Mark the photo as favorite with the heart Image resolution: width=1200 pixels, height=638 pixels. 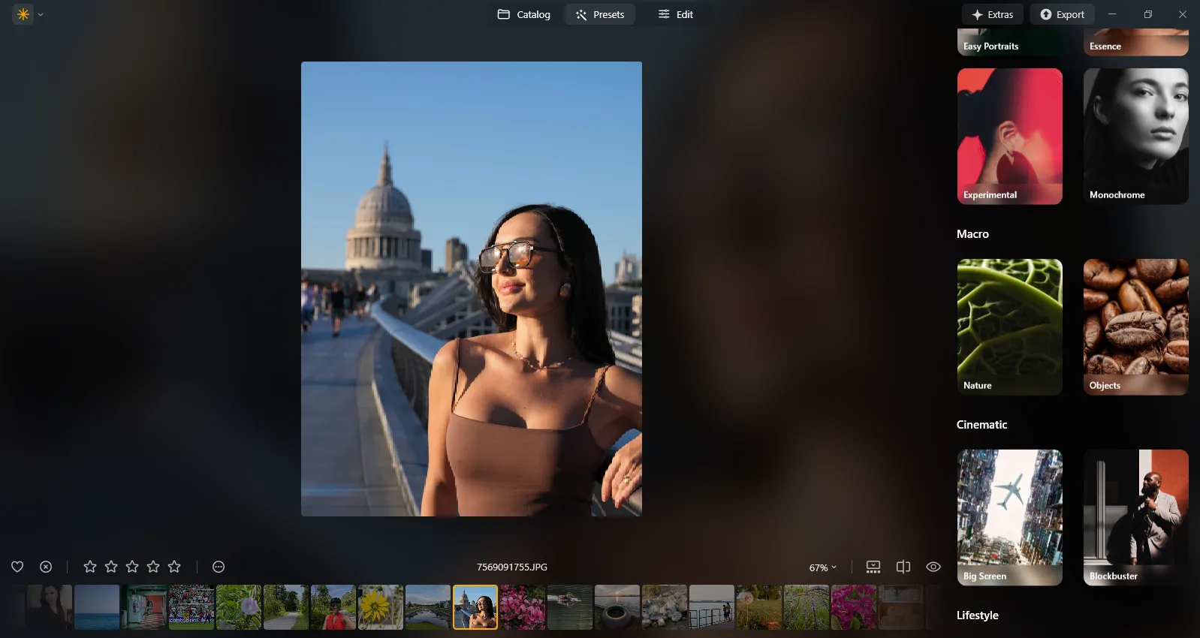(17, 567)
